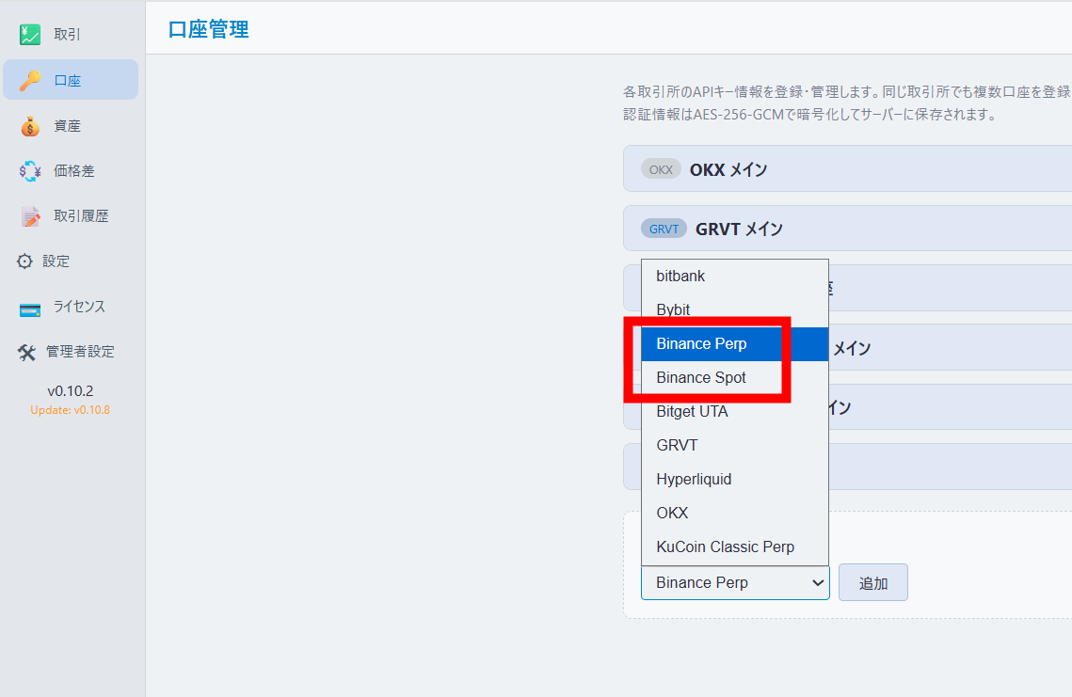1072x697 pixels.
Task: Click the 価格差 currency exchange icon
Action: tap(30, 171)
